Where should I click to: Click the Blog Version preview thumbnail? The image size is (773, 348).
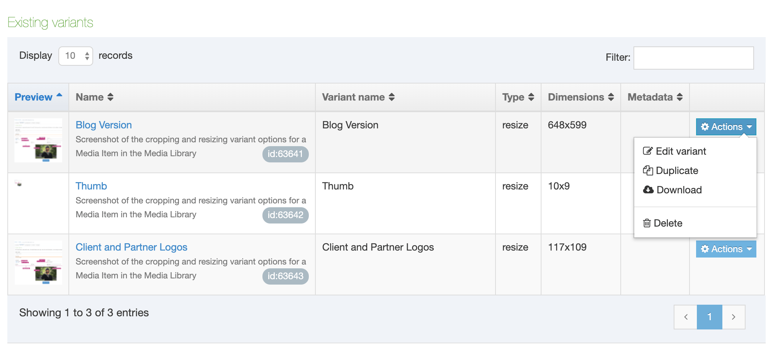pyautogui.click(x=38, y=140)
